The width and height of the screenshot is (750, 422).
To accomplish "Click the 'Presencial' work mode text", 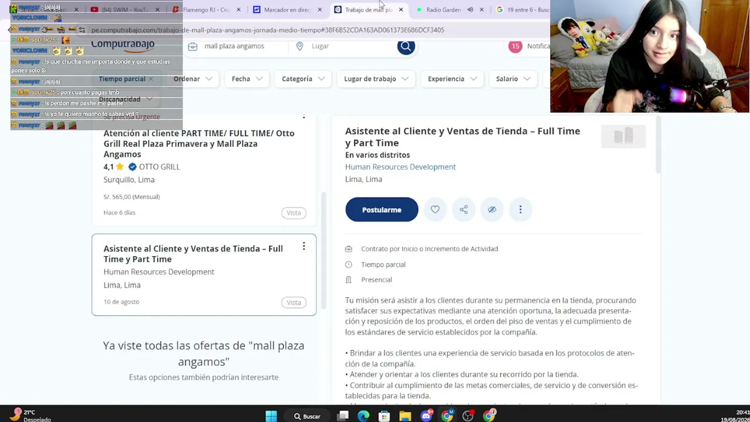I will click(x=376, y=280).
